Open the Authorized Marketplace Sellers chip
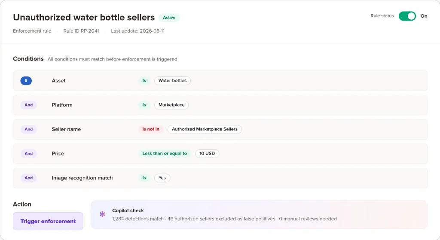 point(205,129)
